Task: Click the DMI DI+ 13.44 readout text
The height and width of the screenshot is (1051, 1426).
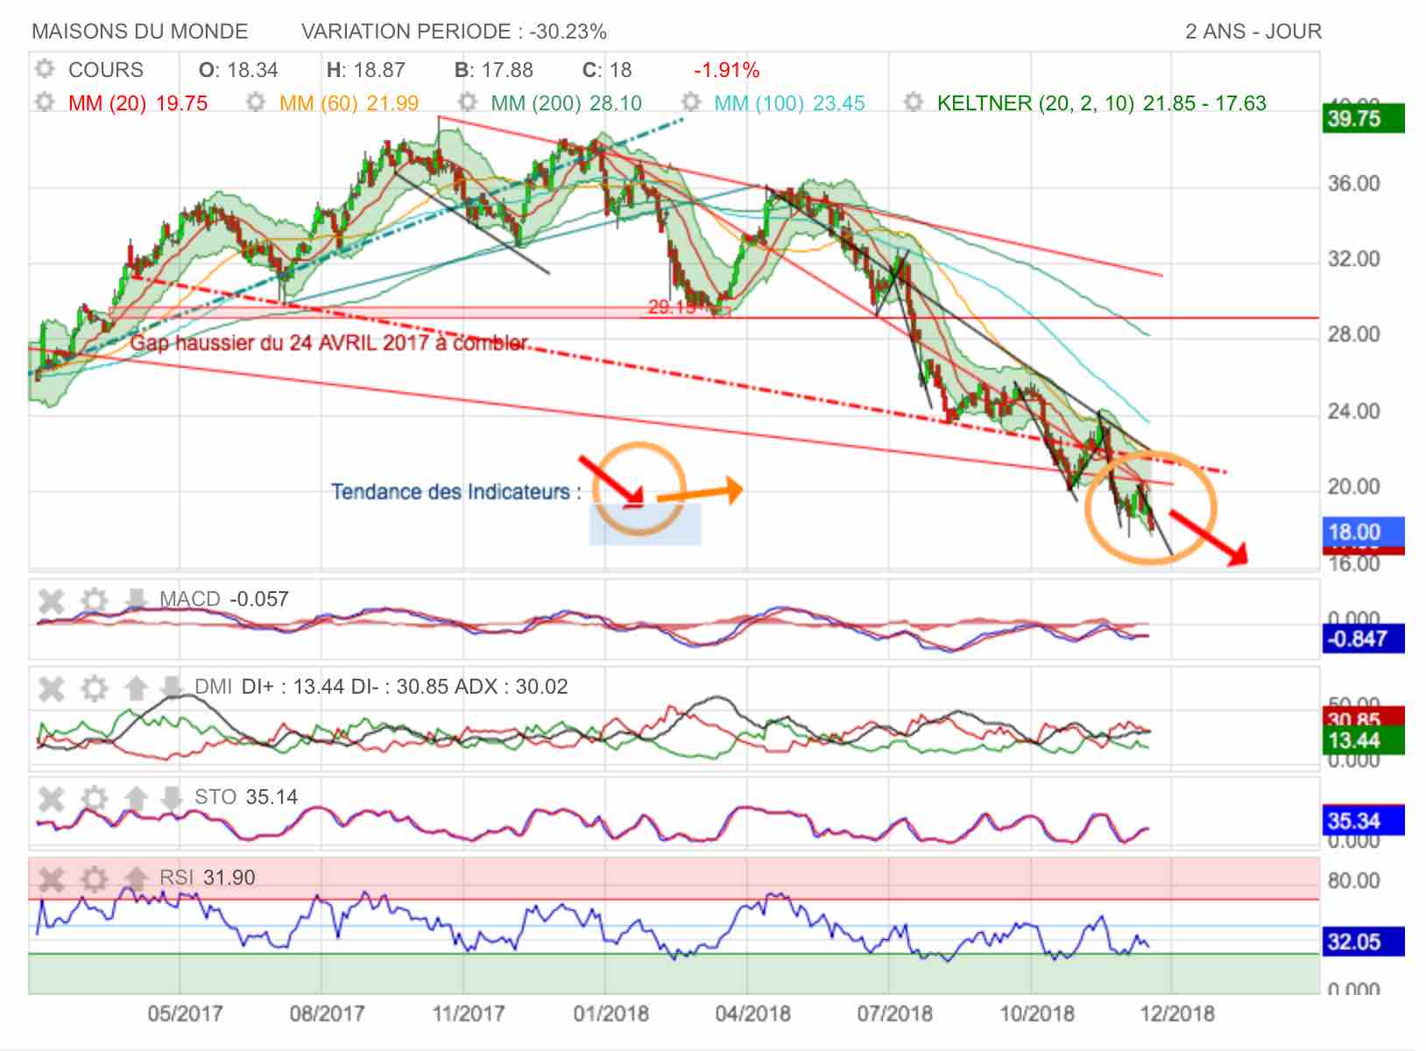Action: tap(380, 687)
